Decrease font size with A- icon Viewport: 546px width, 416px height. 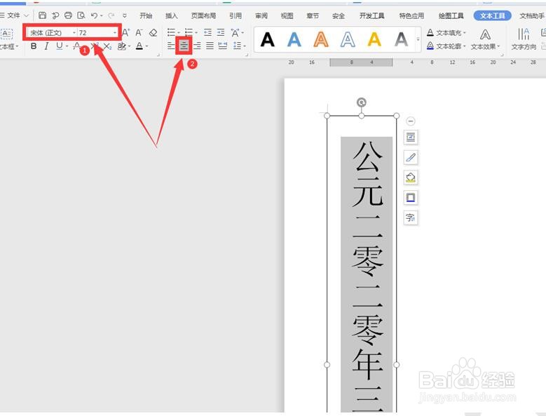point(139,33)
